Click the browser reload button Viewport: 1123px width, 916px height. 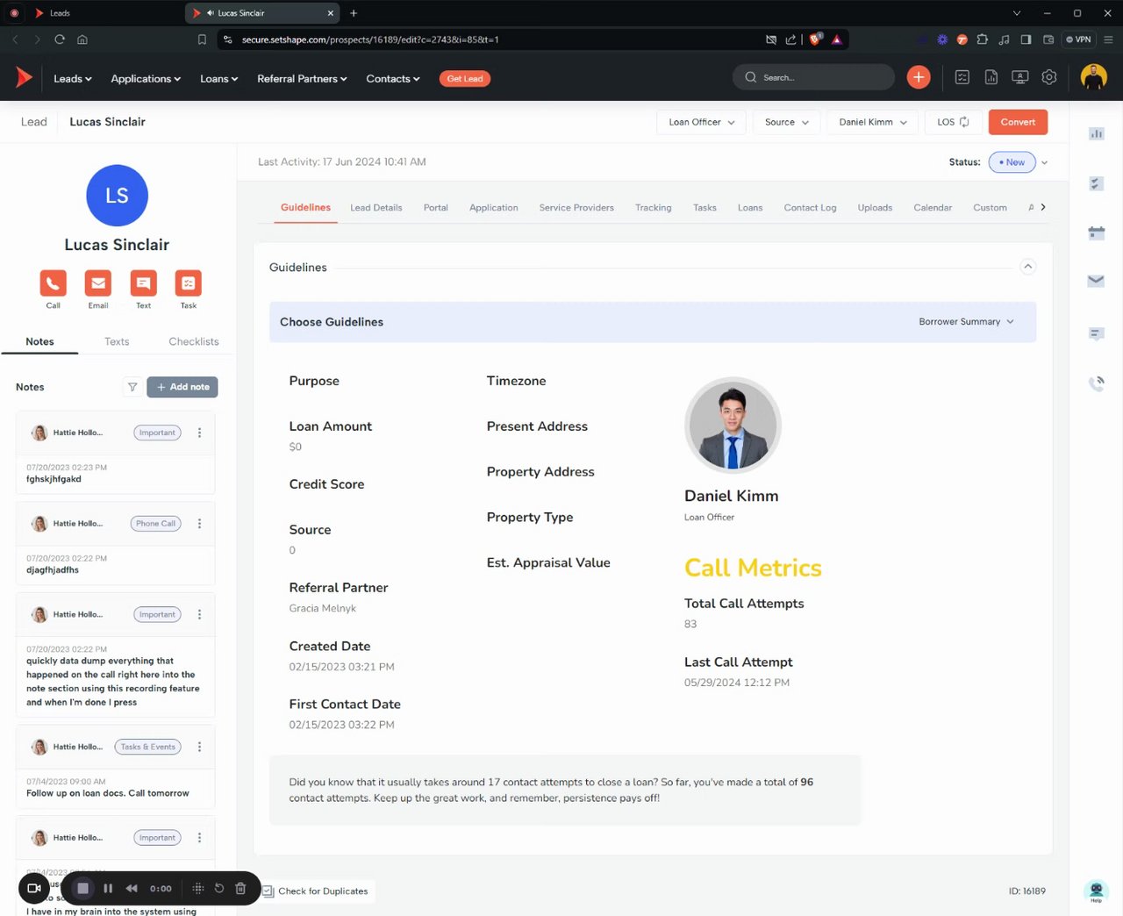(x=60, y=39)
